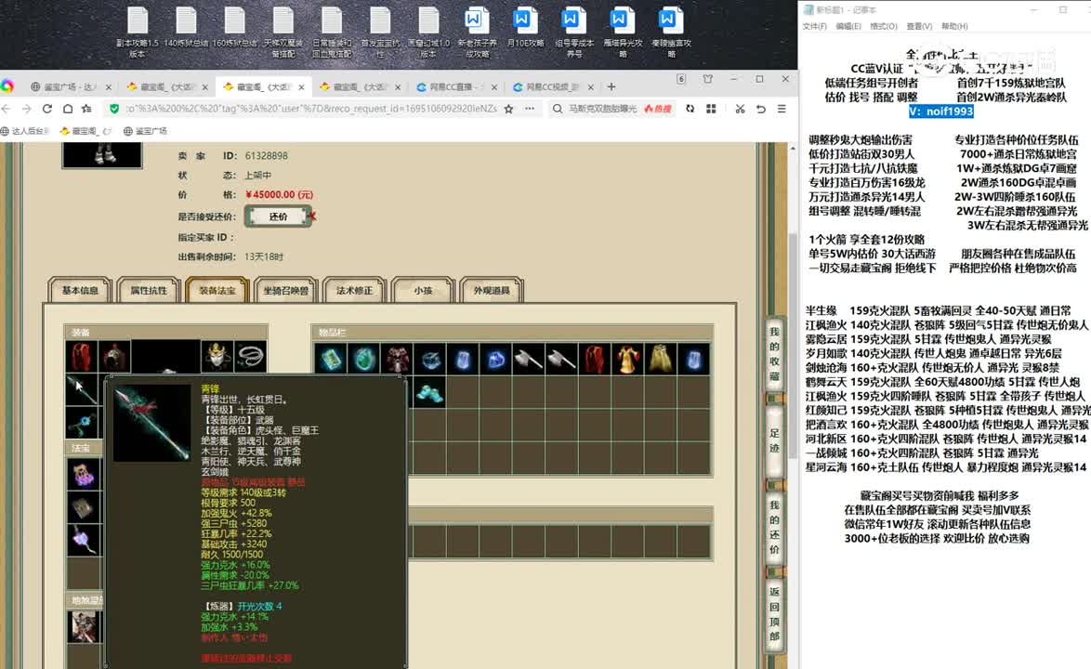Viewport: 1091px width, 669px height.
Task: Click the 还价 bargain button
Action: (278, 216)
